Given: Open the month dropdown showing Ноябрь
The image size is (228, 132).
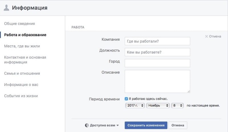Looking at the screenshot, I should [x=158, y=105].
